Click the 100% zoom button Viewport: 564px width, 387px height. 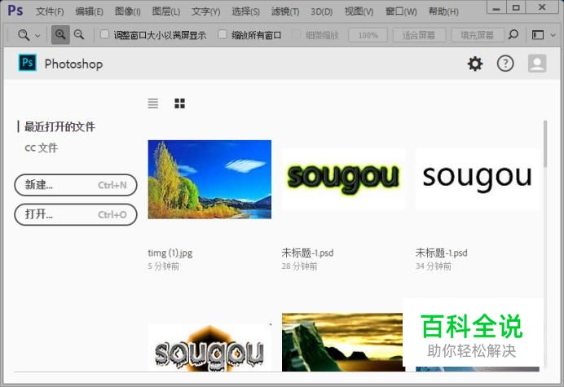pyautogui.click(x=368, y=35)
